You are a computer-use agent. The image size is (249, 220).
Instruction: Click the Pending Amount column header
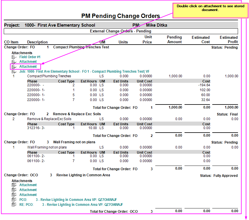coord(174,40)
